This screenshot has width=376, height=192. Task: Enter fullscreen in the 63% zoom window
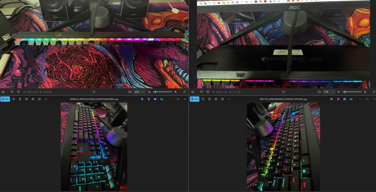coord(185,92)
